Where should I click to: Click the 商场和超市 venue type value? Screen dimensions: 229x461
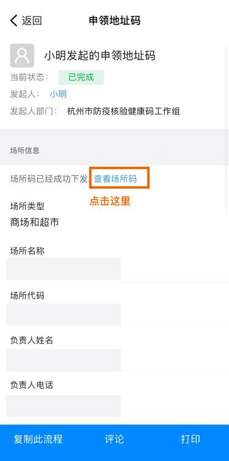coord(35,222)
